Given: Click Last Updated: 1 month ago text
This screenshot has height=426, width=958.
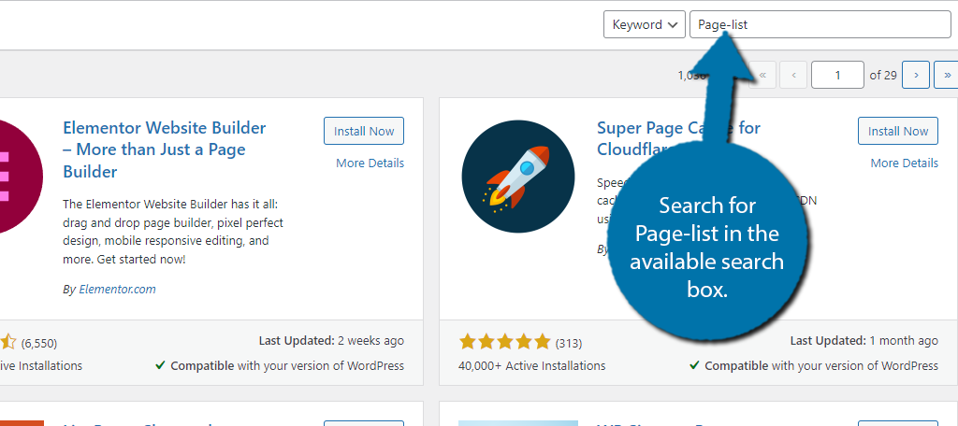Looking at the screenshot, I should [x=864, y=341].
